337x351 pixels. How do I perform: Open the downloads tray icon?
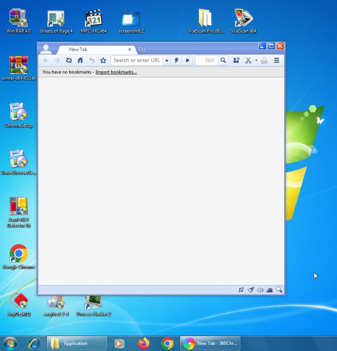[264, 60]
